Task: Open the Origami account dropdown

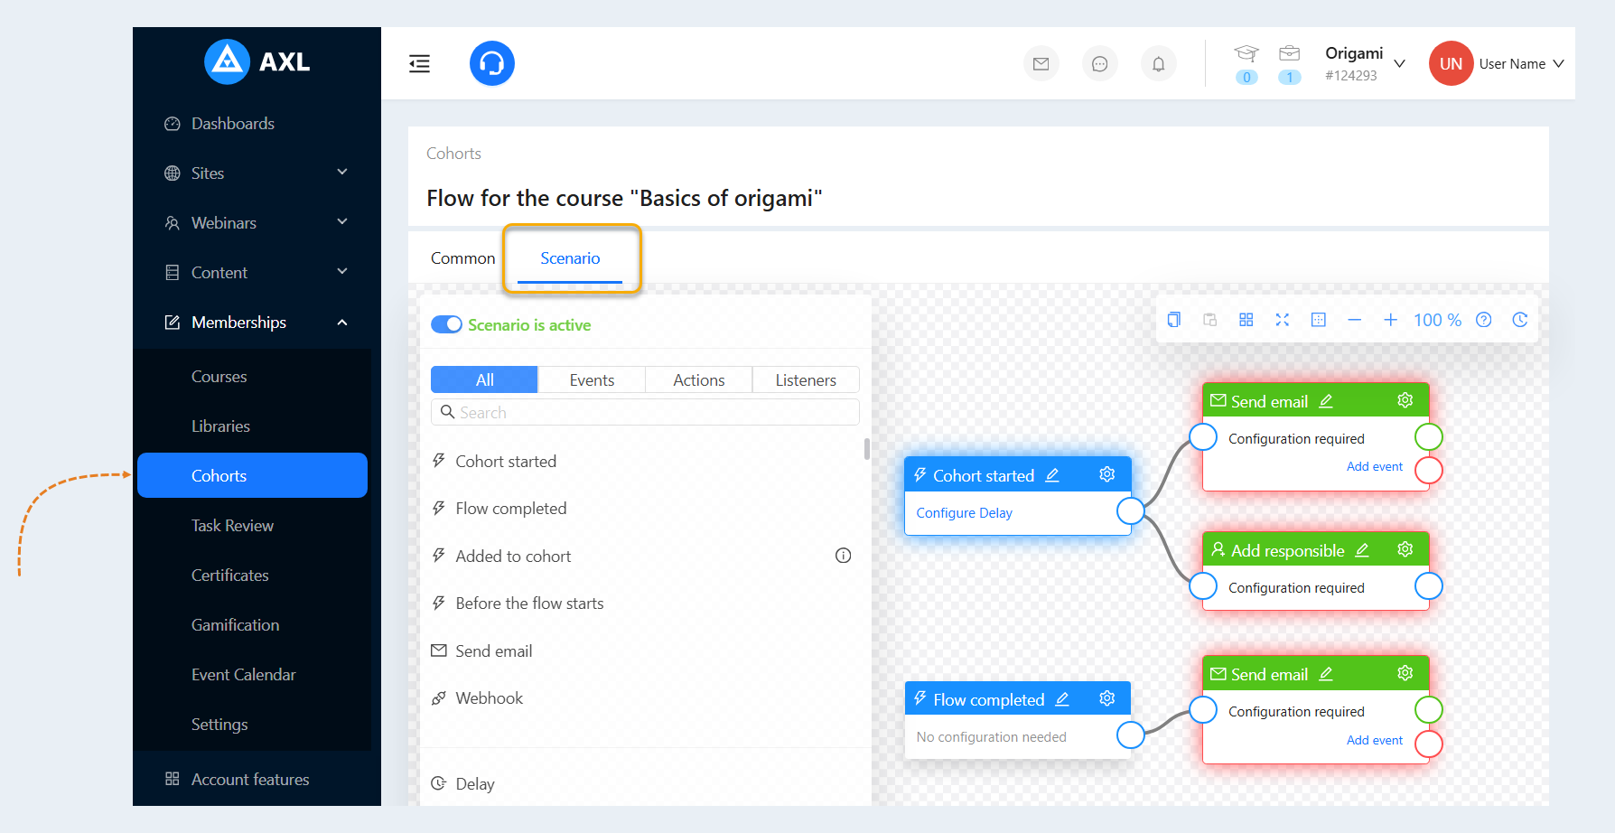Action: (x=1365, y=63)
